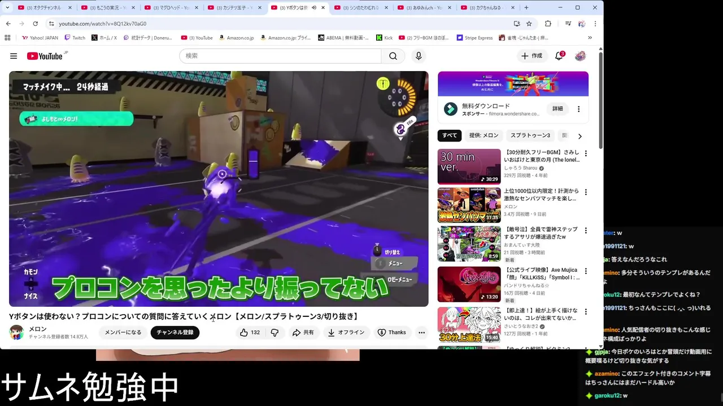The height and width of the screenshot is (406, 723).
Task: Open the Yahoo! JAPAN bookmark
Action: click(x=40, y=38)
